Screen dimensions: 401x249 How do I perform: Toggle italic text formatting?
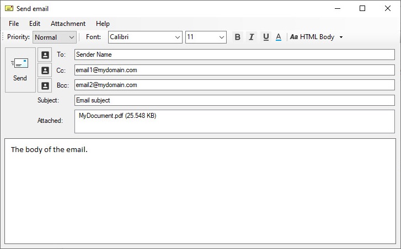pos(252,37)
